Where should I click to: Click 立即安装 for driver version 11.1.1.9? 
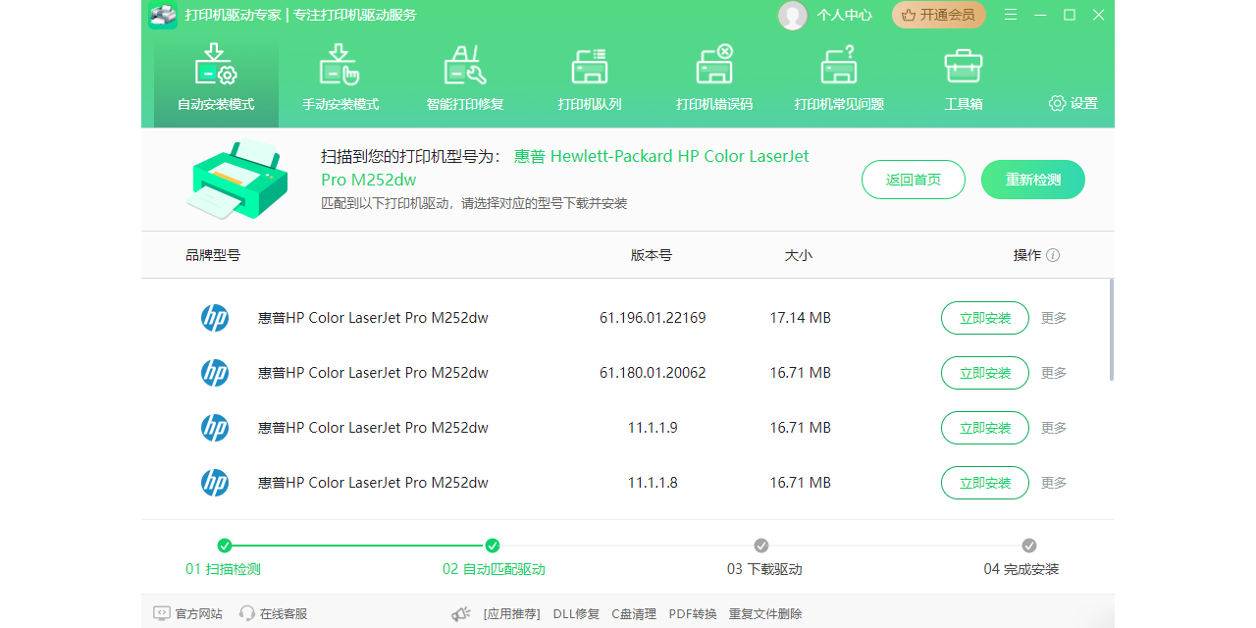984,428
